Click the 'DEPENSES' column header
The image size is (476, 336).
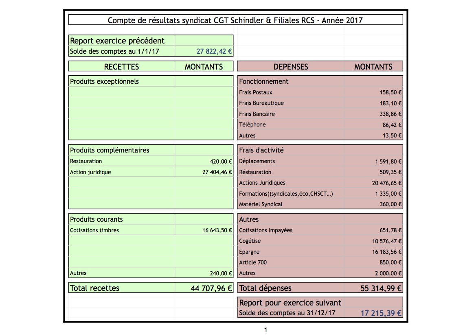tap(291, 67)
